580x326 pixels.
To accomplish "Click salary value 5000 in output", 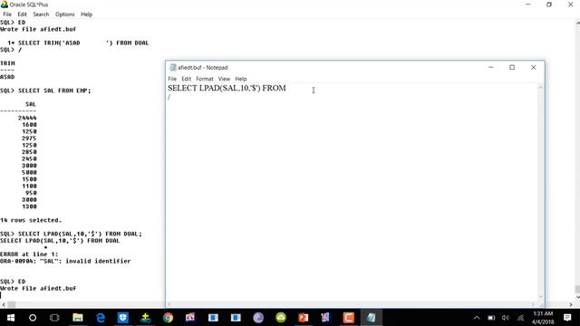I will 29,172.
